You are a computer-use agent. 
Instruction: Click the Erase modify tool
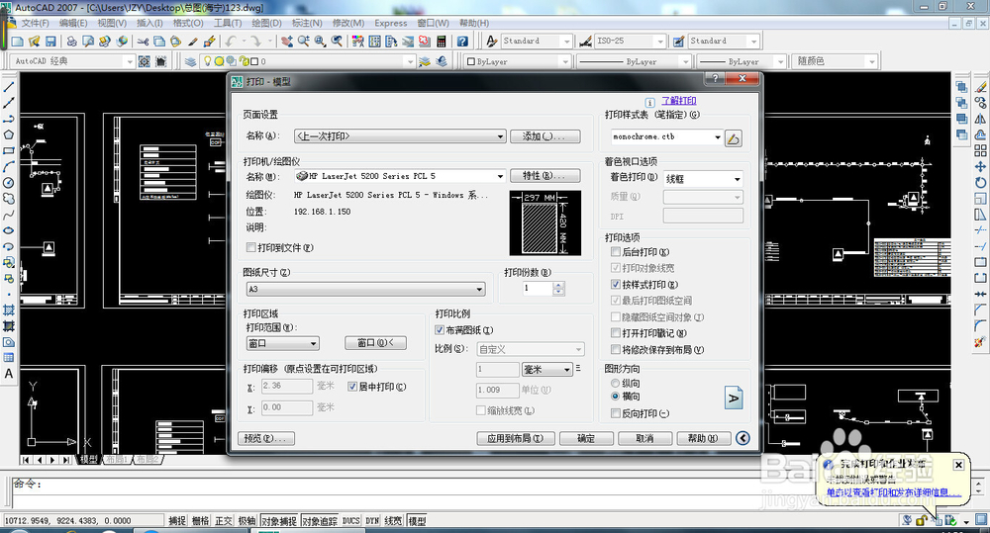[980, 87]
